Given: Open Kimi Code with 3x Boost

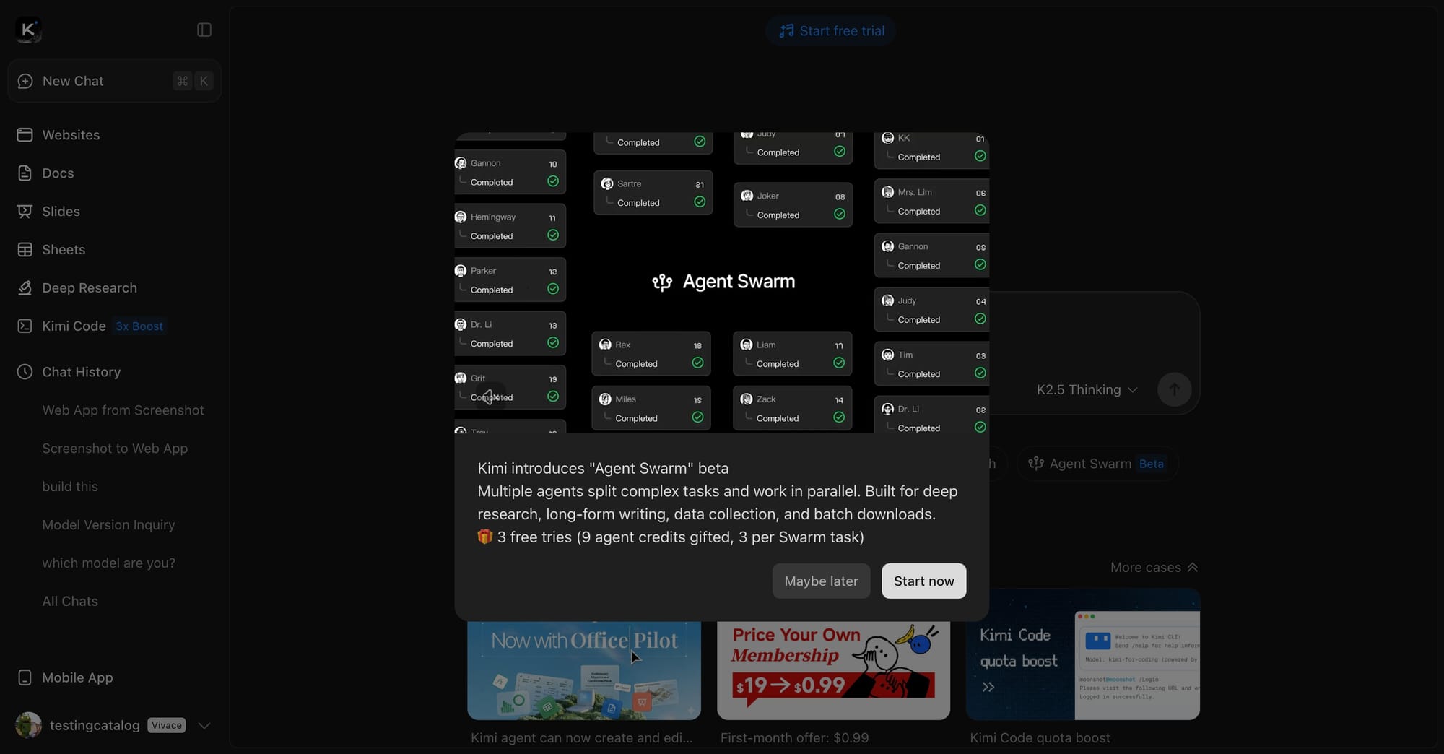Looking at the screenshot, I should [74, 326].
